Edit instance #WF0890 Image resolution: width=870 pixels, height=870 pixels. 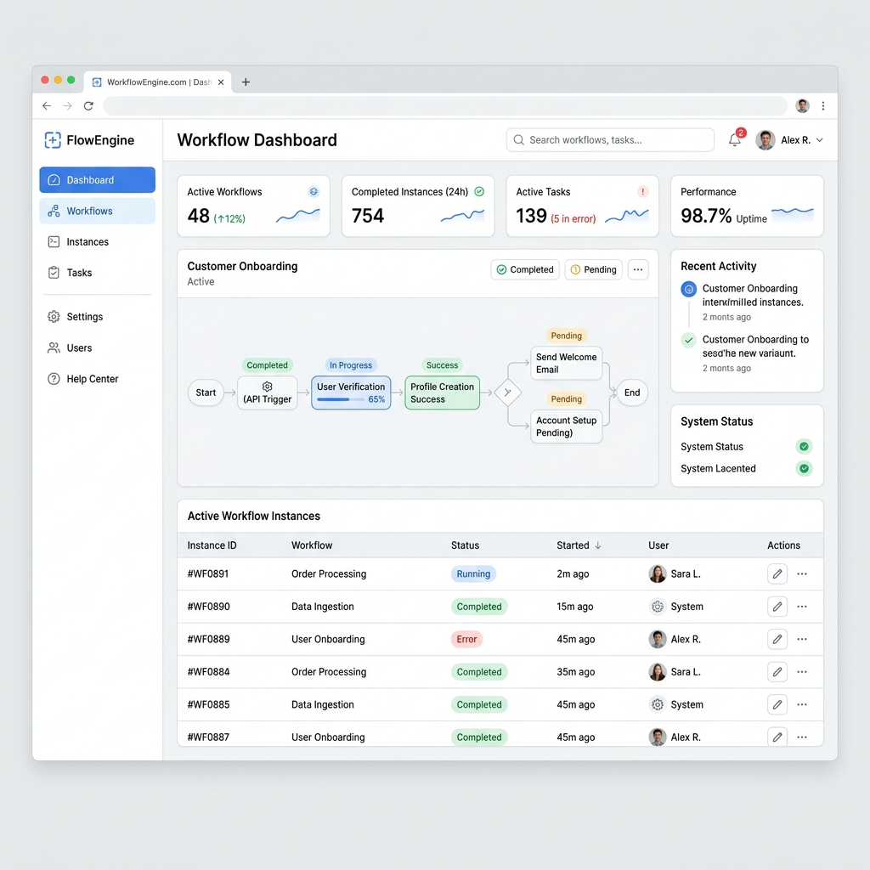point(777,607)
